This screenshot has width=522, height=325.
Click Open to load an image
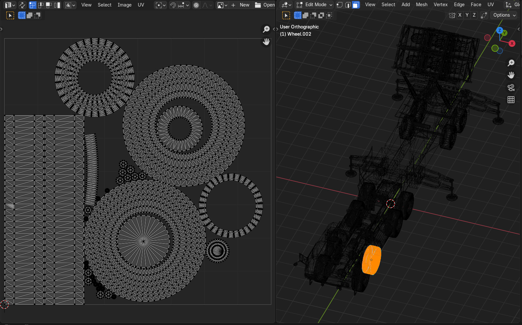click(x=265, y=5)
